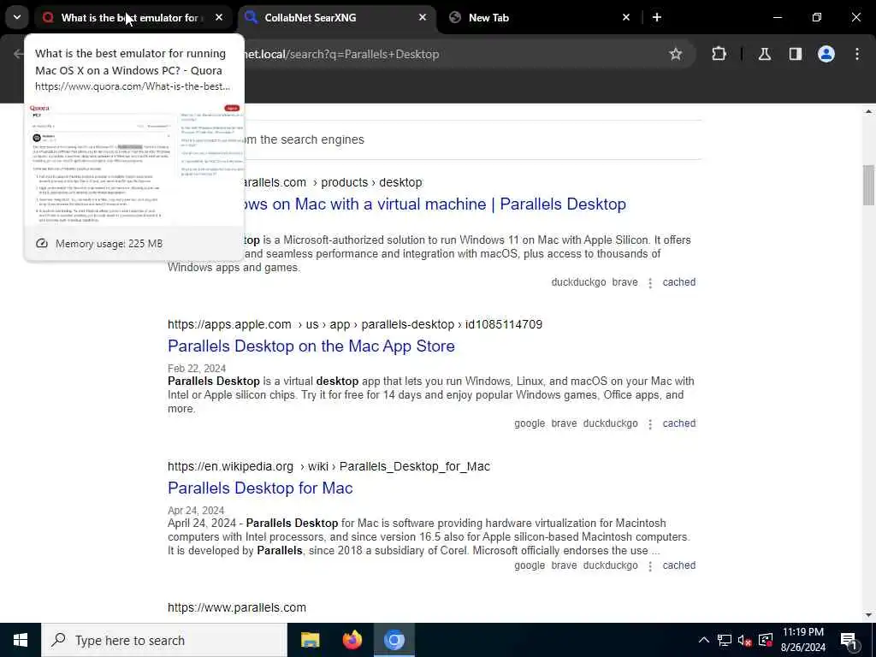Click the 'duckduckgo' engine label on first result
876x657 pixels.
[578, 282]
